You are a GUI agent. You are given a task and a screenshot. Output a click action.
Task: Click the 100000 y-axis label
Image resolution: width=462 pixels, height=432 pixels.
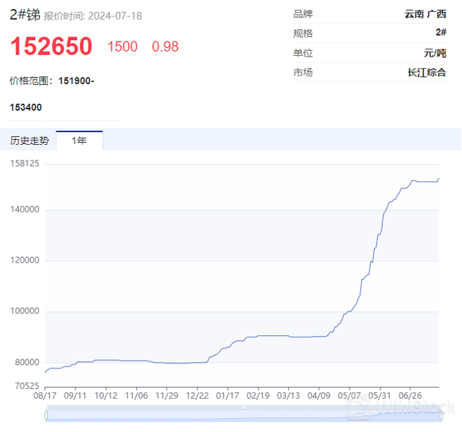[25, 311]
